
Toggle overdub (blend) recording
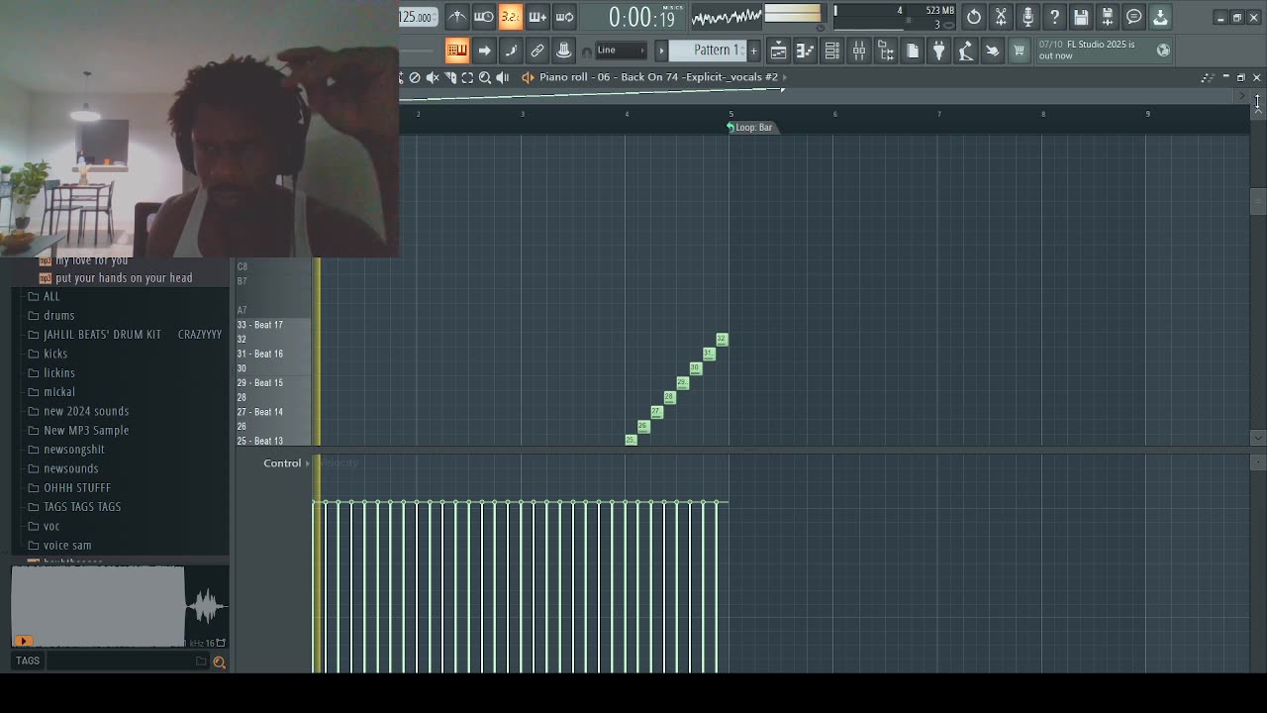pyautogui.click(x=536, y=17)
